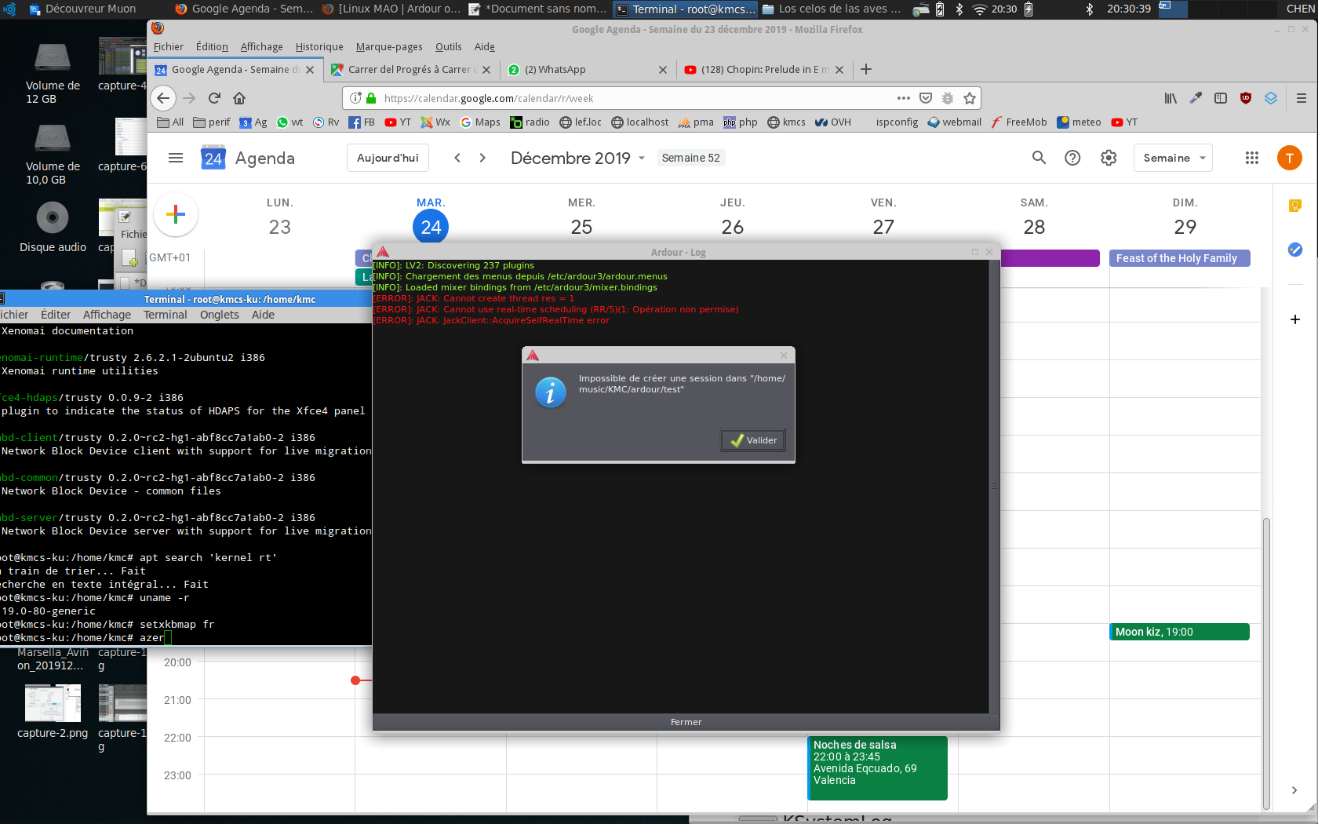Open Firefox Outils menu
Screen dimensions: 1318x824
(448, 47)
